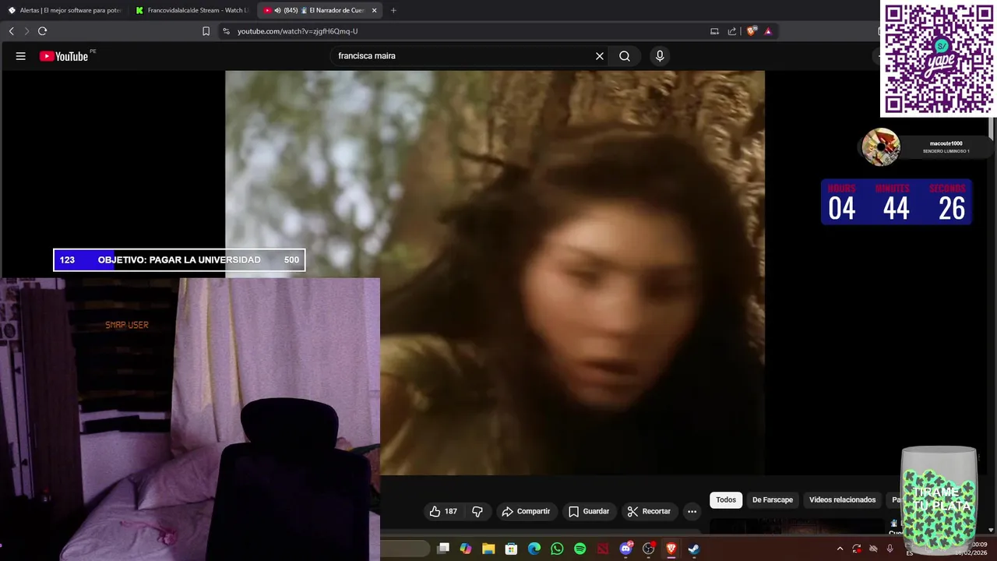The height and width of the screenshot is (561, 997).
Task: Launch Microsoft Edge from taskbar
Action: (x=534, y=549)
